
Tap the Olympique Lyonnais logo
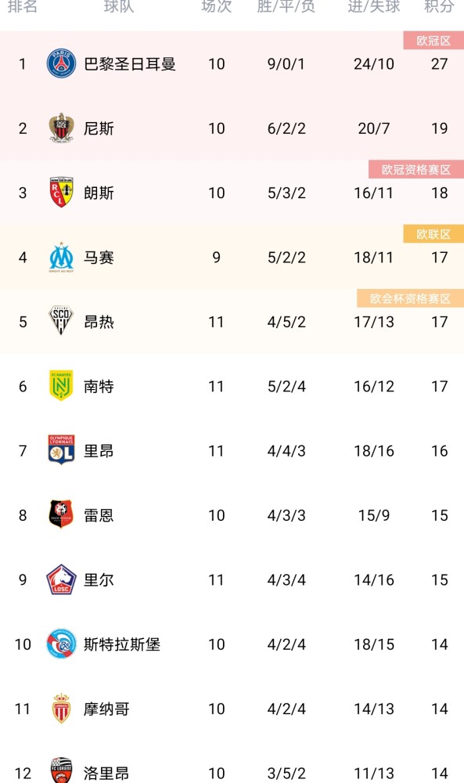point(61,450)
